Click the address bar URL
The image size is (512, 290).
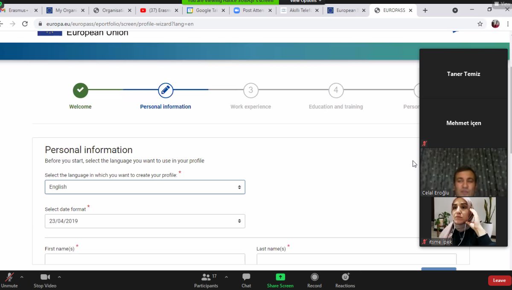pos(120,24)
